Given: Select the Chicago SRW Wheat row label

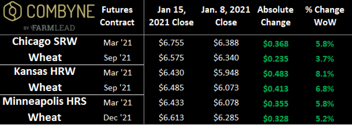Looking at the screenshot, I should (45, 49).
